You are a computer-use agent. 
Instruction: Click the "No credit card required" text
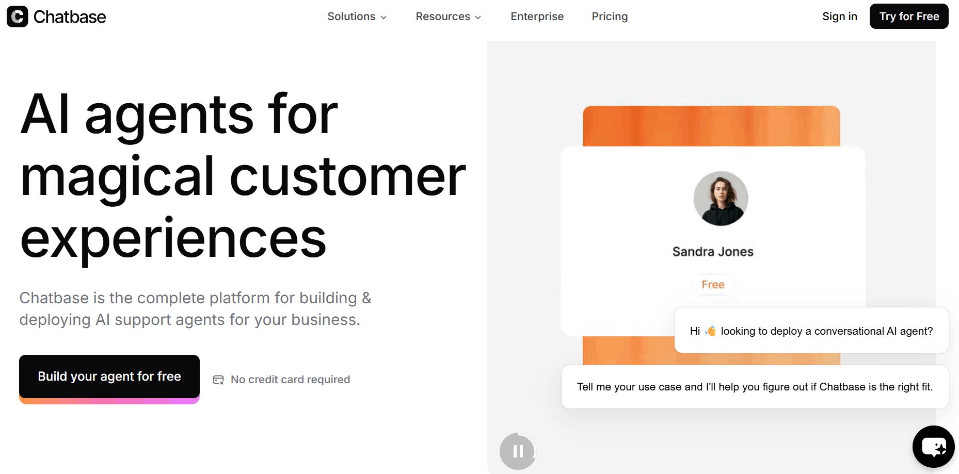[290, 379]
